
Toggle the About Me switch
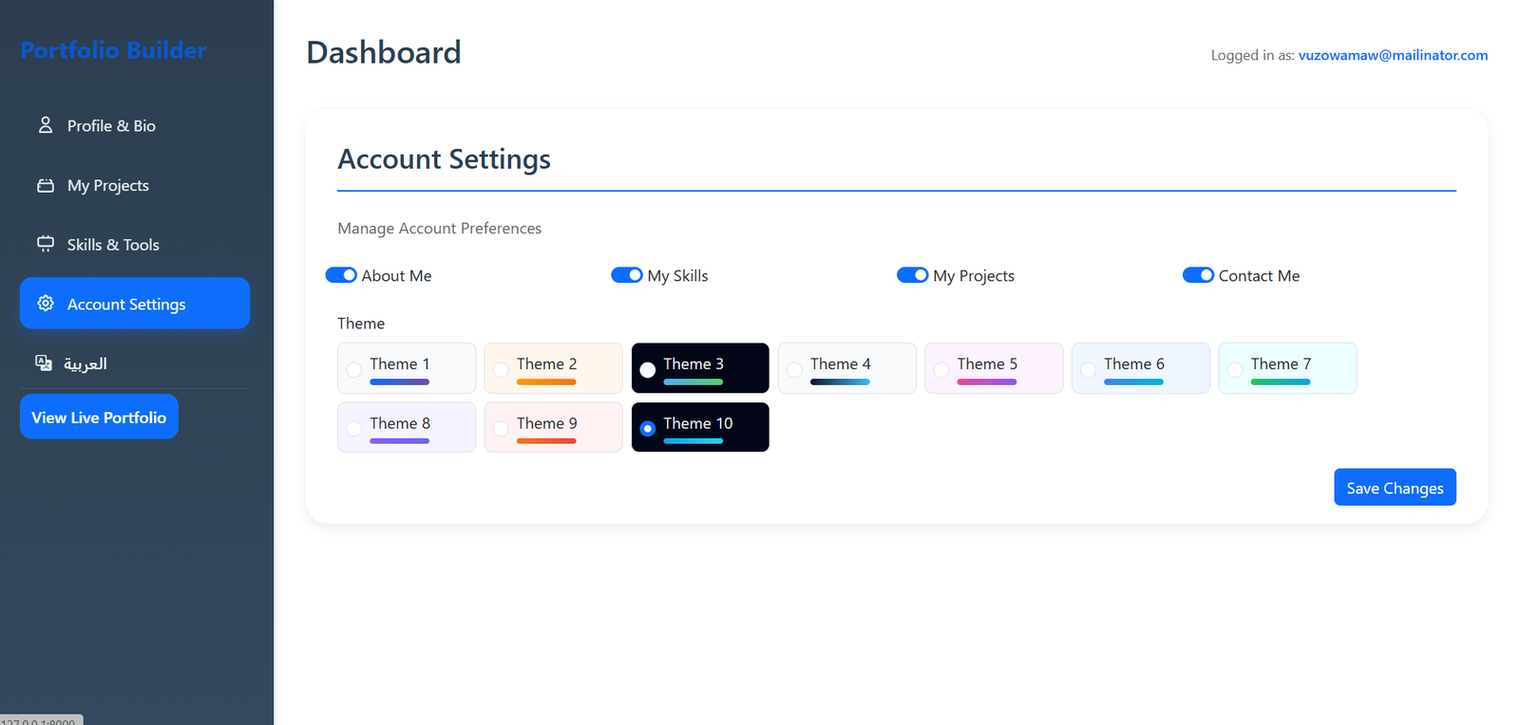pos(341,275)
